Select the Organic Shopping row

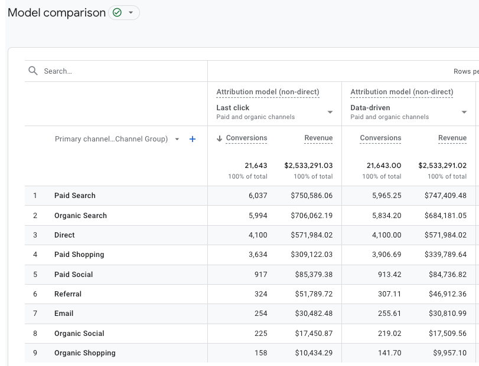(252, 353)
